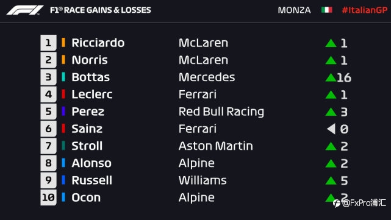Select position badge number 10

(x=48, y=197)
